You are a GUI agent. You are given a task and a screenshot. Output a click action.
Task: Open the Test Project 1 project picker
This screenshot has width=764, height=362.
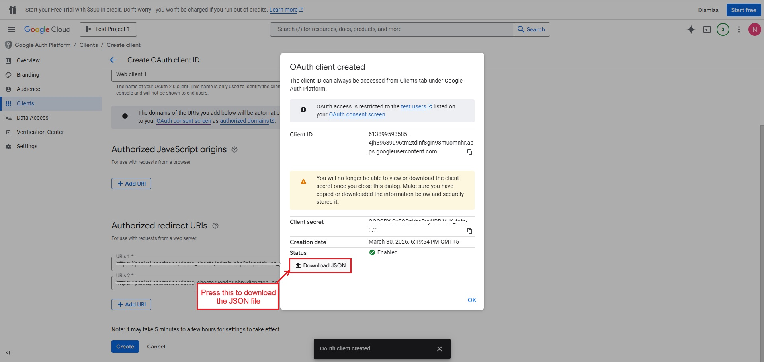pyautogui.click(x=108, y=29)
